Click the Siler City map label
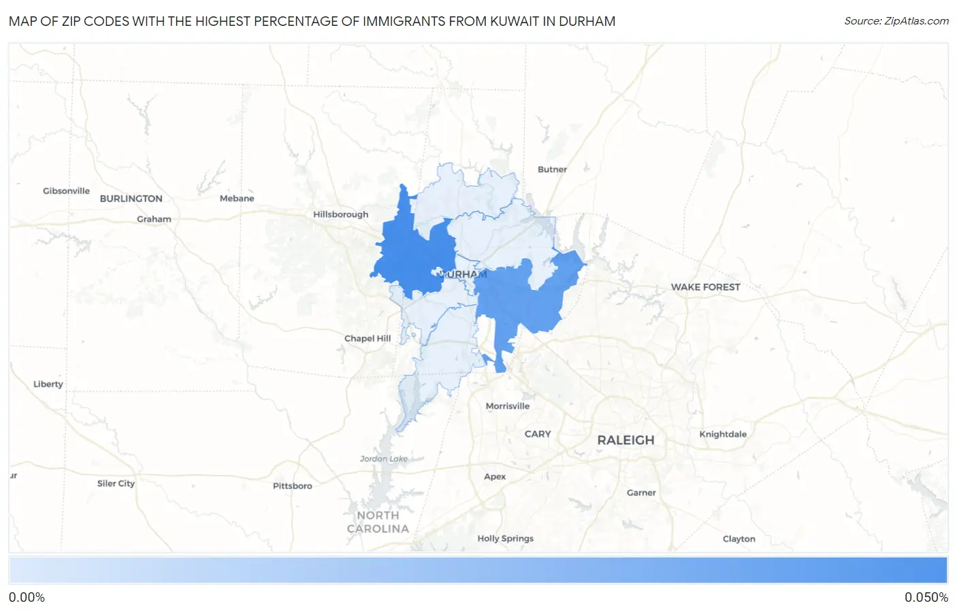Viewport: 957px width, 612px height. click(x=116, y=483)
